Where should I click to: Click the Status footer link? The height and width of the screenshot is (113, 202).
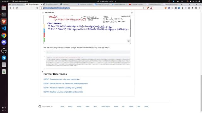[x=87, y=106]
